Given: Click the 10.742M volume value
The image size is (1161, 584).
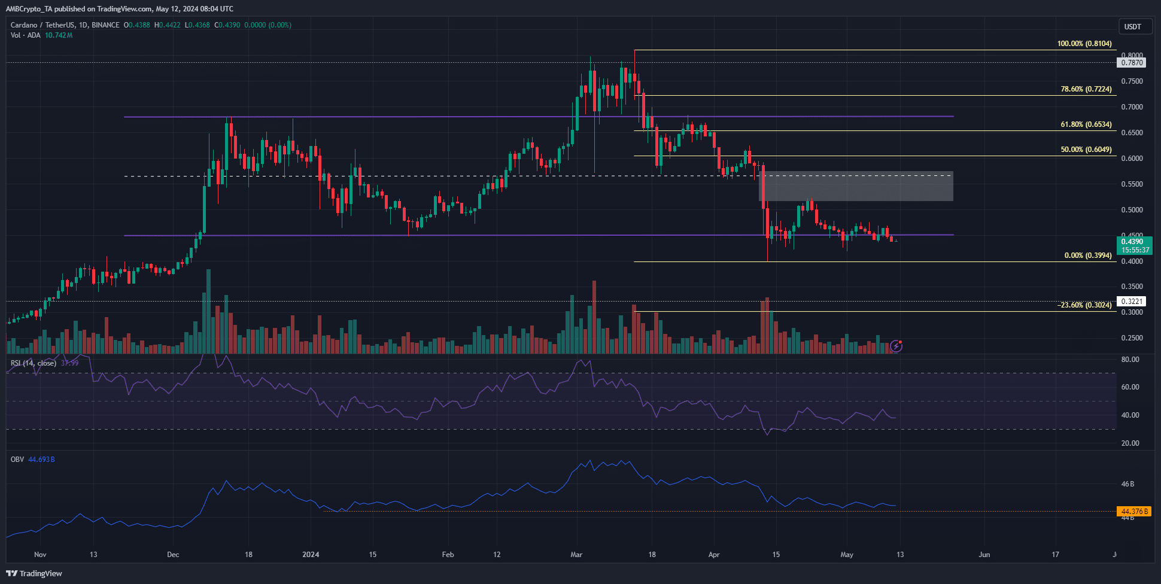Looking at the screenshot, I should 59,35.
